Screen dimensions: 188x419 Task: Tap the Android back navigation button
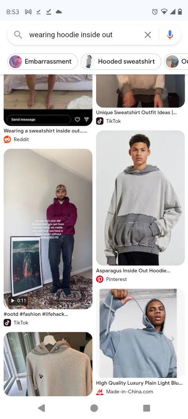tap(41, 408)
